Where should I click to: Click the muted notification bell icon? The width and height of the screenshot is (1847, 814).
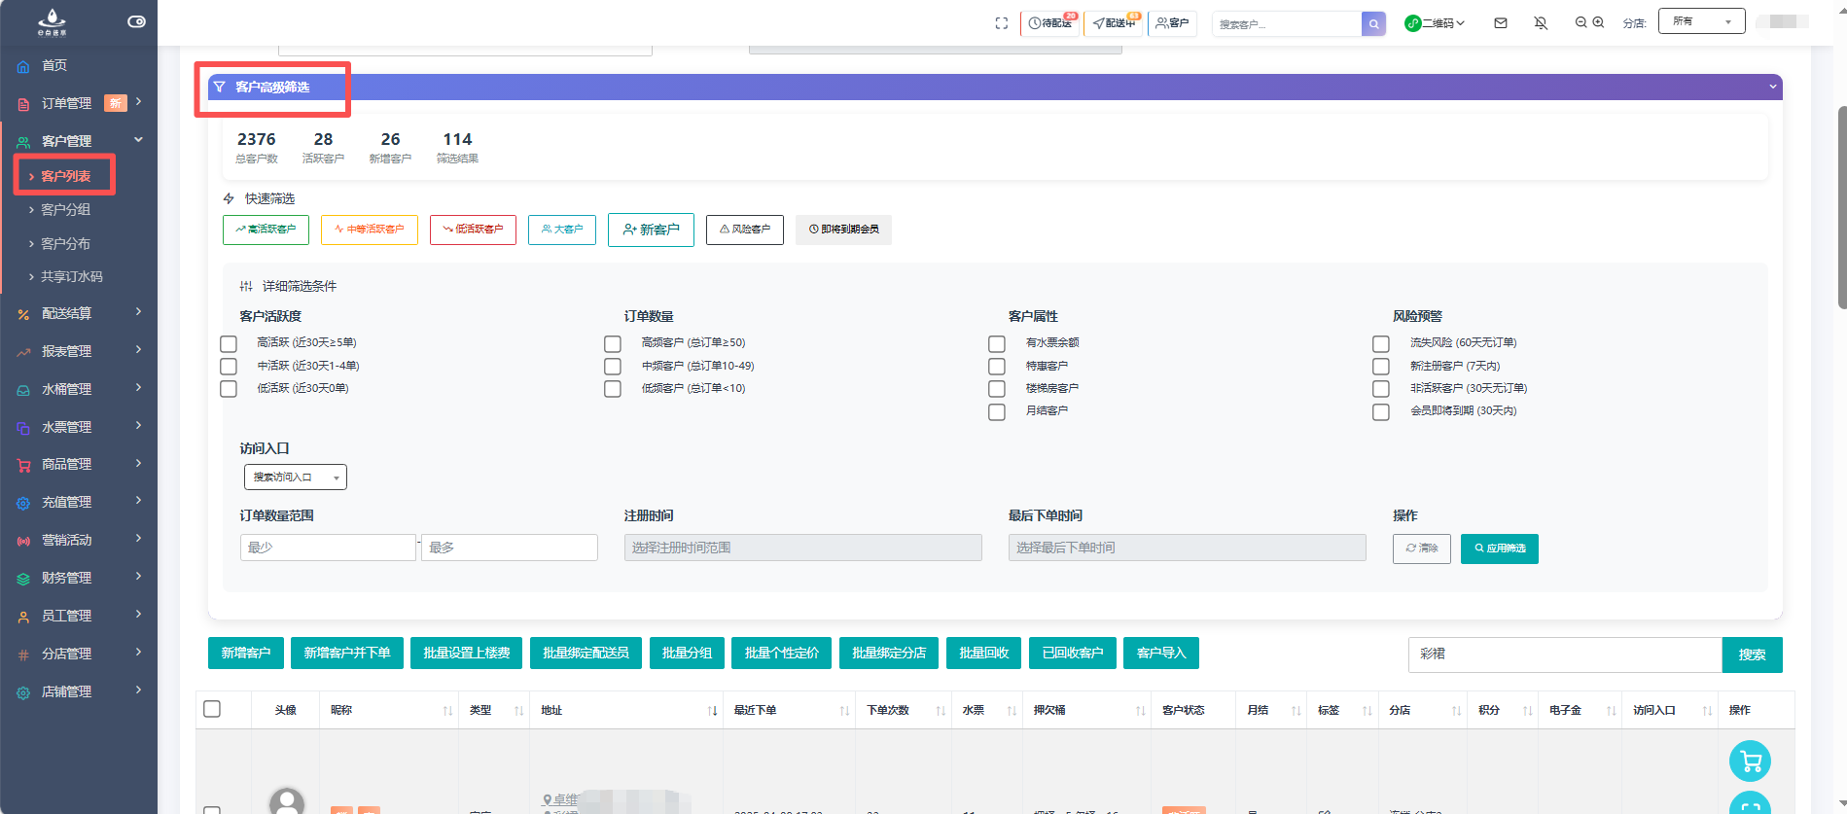coord(1541,23)
